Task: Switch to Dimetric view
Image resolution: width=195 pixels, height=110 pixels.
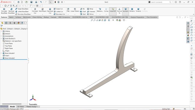Action: point(132,10)
